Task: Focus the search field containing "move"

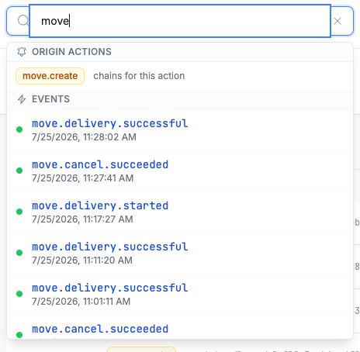Action: point(180,21)
